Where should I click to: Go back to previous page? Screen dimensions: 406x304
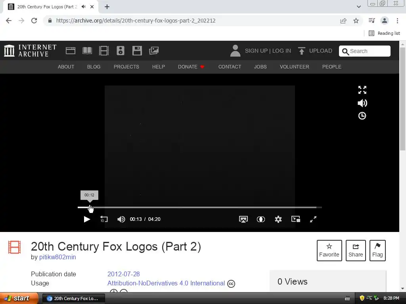(9, 21)
